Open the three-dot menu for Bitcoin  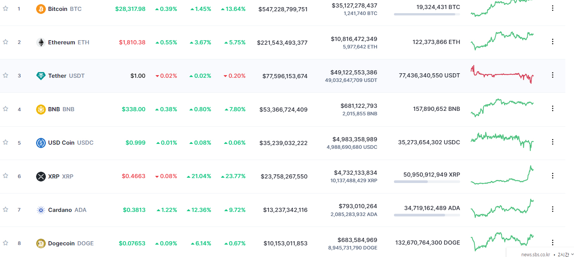coord(553,8)
